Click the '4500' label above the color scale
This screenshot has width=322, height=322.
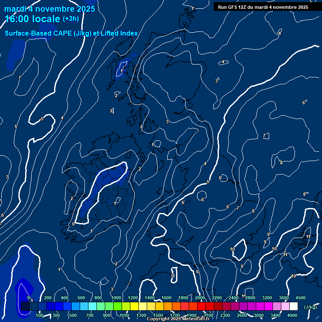pos(301,298)
